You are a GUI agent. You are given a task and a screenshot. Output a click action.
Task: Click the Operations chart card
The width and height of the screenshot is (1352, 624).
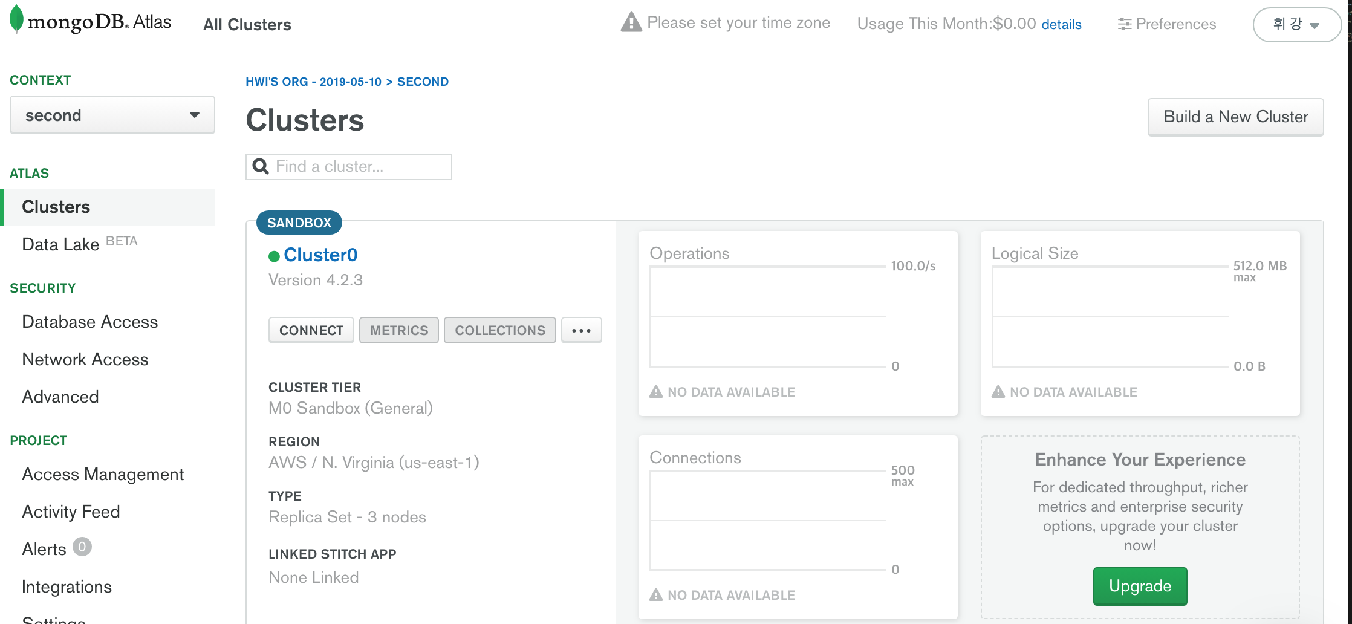798,323
